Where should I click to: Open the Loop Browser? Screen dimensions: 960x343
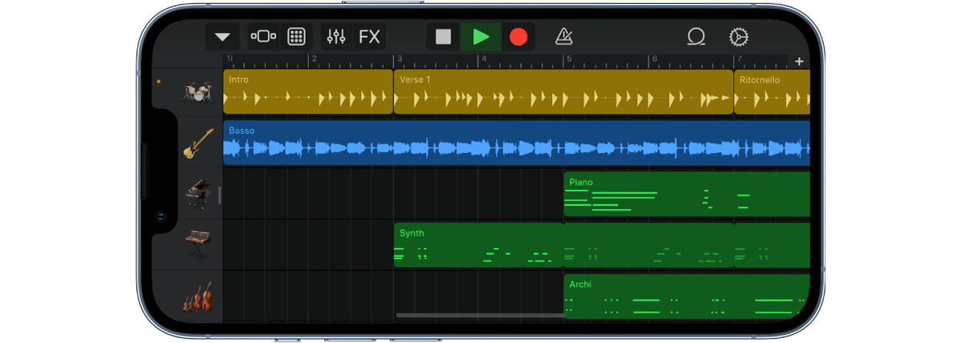(x=696, y=37)
